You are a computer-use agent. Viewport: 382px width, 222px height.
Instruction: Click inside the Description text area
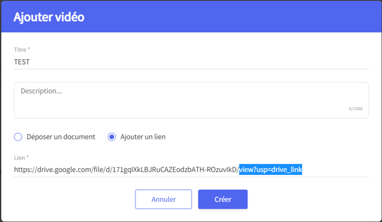click(191, 100)
